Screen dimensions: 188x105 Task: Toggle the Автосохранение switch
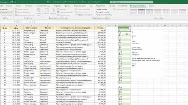14,2
